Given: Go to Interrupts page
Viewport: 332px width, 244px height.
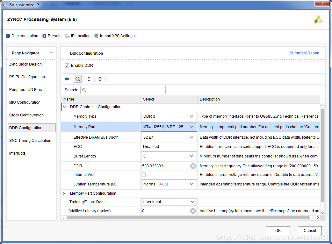Looking at the screenshot, I should click(x=17, y=153).
